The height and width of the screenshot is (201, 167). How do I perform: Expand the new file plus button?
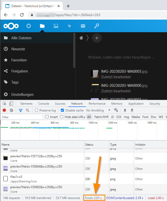click(x=97, y=38)
